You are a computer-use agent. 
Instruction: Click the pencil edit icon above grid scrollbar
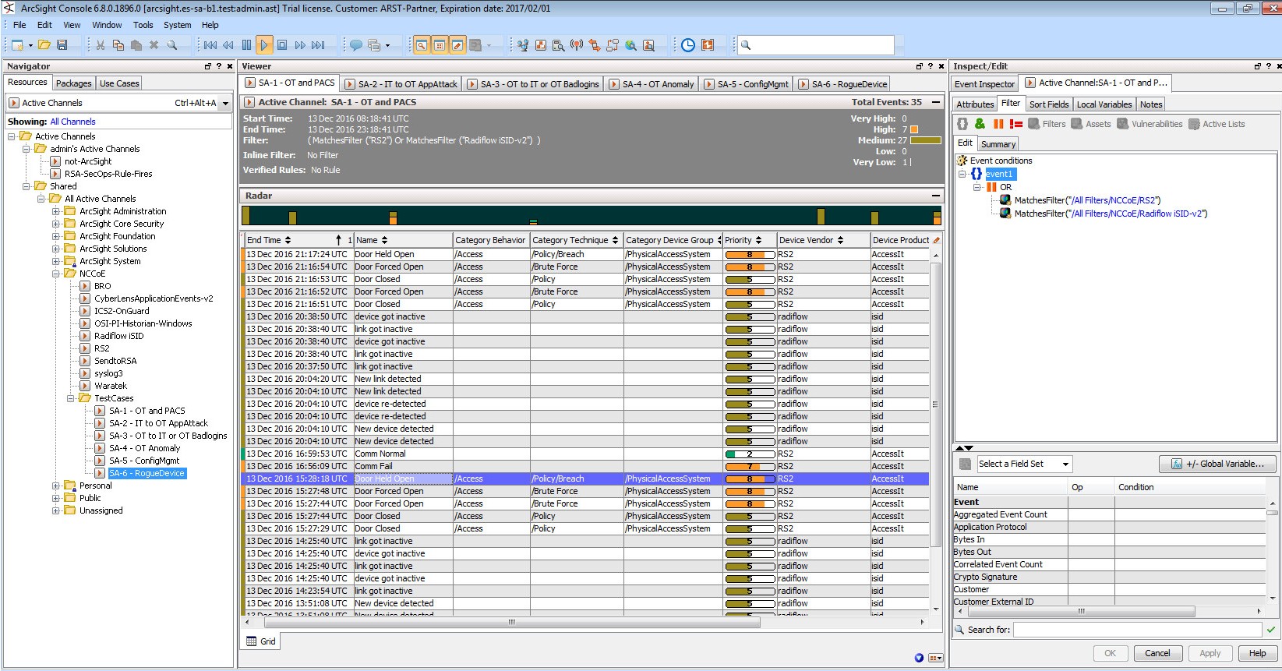tap(936, 240)
